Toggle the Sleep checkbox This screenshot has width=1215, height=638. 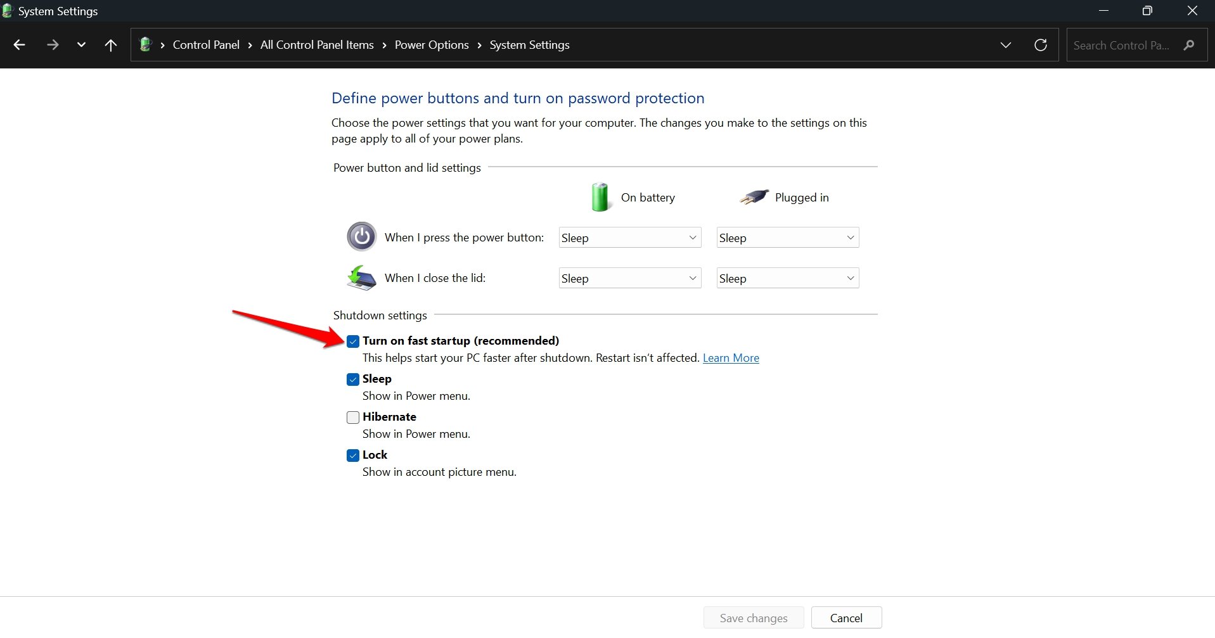pyautogui.click(x=353, y=380)
